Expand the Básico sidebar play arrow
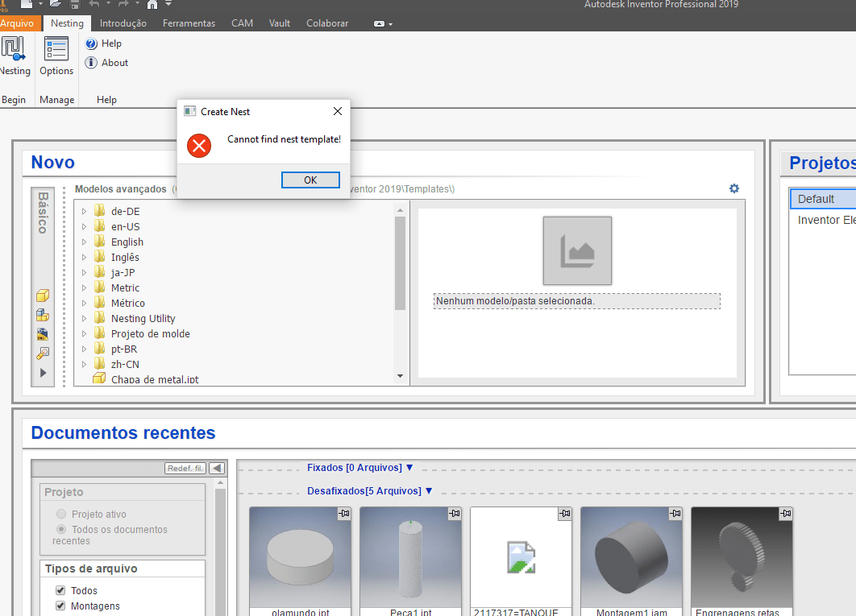 44,373
